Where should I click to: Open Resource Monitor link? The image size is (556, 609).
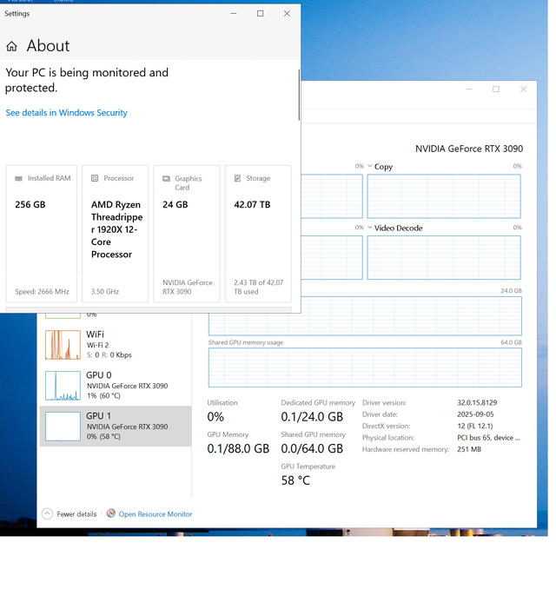click(156, 514)
